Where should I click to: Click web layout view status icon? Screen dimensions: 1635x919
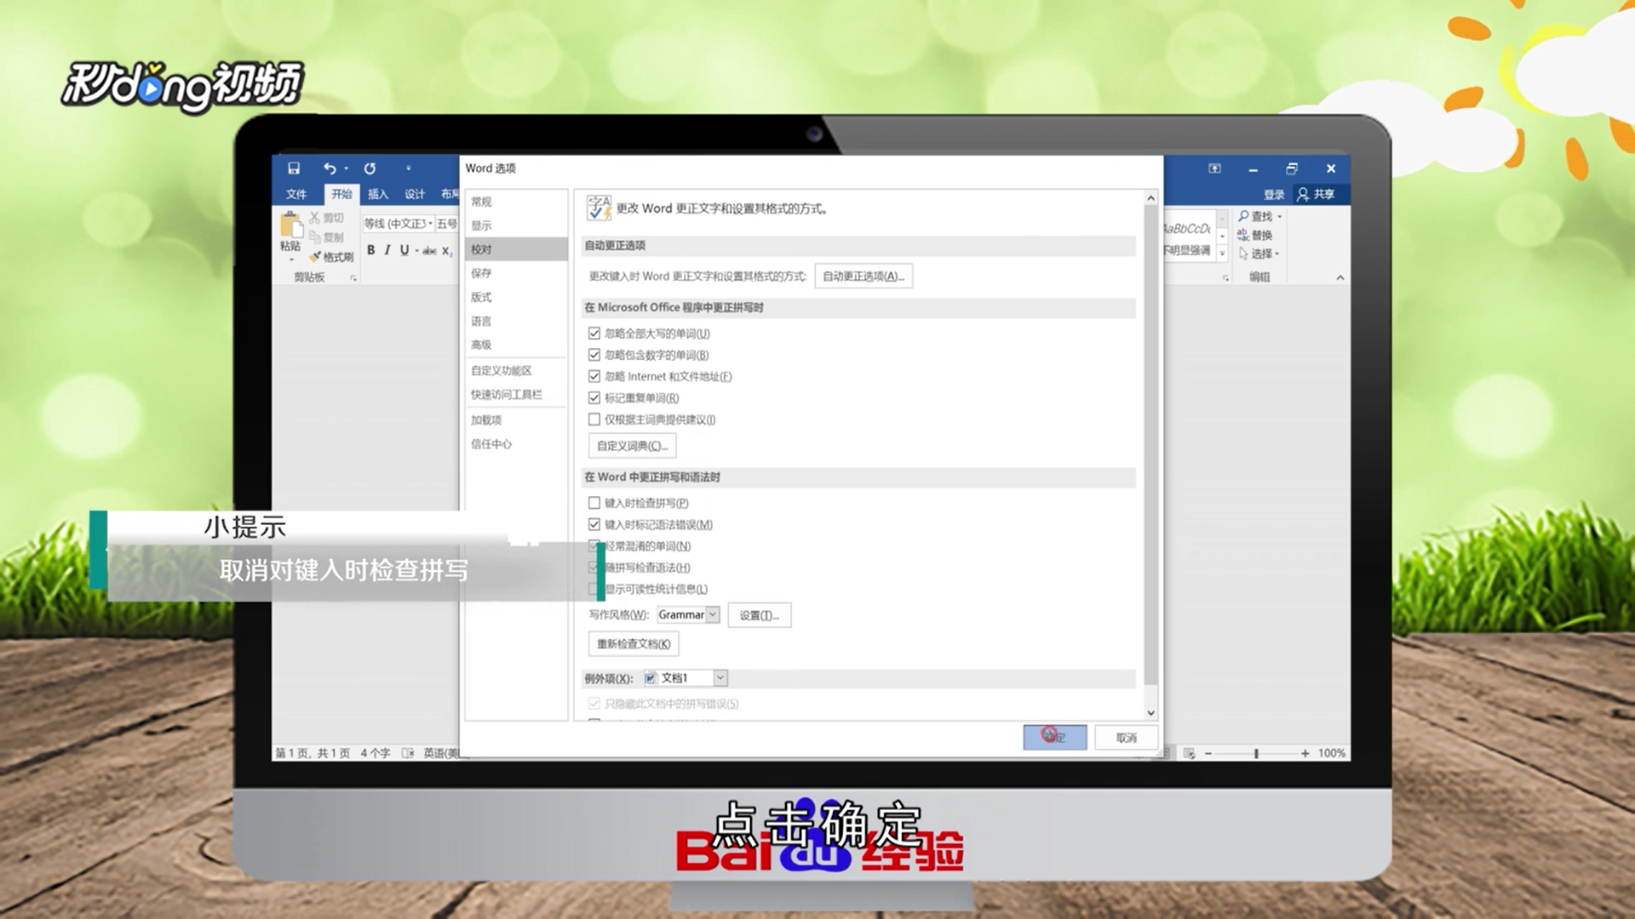[x=1190, y=753]
